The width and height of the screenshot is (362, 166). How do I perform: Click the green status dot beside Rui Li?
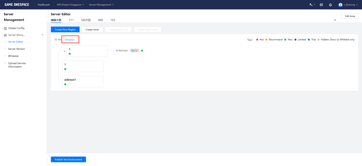coord(142,50)
